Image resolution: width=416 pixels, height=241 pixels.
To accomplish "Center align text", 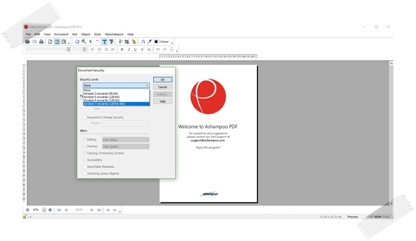I will pos(99,49).
